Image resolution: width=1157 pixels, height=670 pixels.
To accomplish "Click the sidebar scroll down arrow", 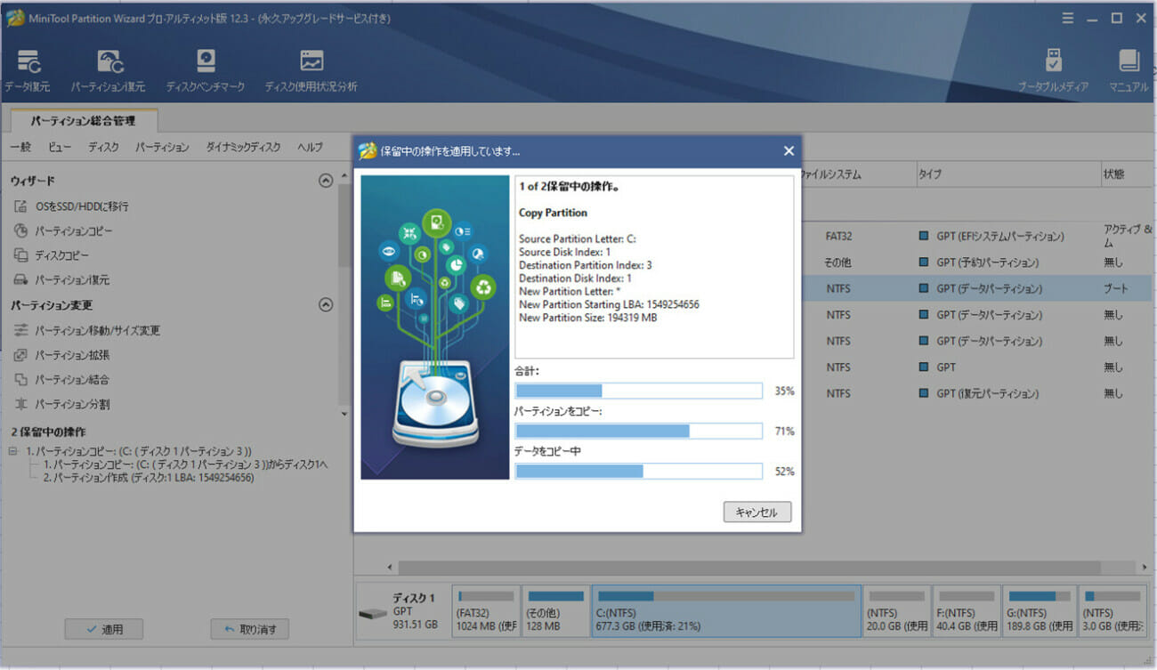I will [x=344, y=413].
